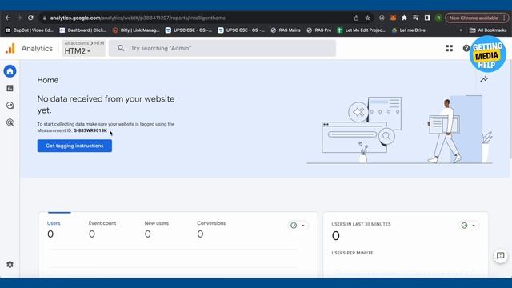
Task: Click Get tagging instructions button
Action: click(x=74, y=146)
